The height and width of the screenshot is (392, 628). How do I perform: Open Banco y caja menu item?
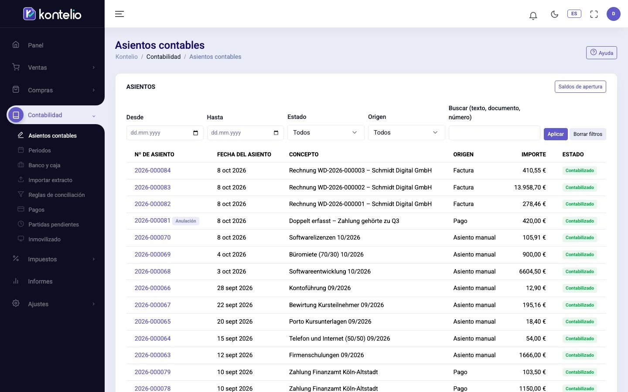(44, 165)
